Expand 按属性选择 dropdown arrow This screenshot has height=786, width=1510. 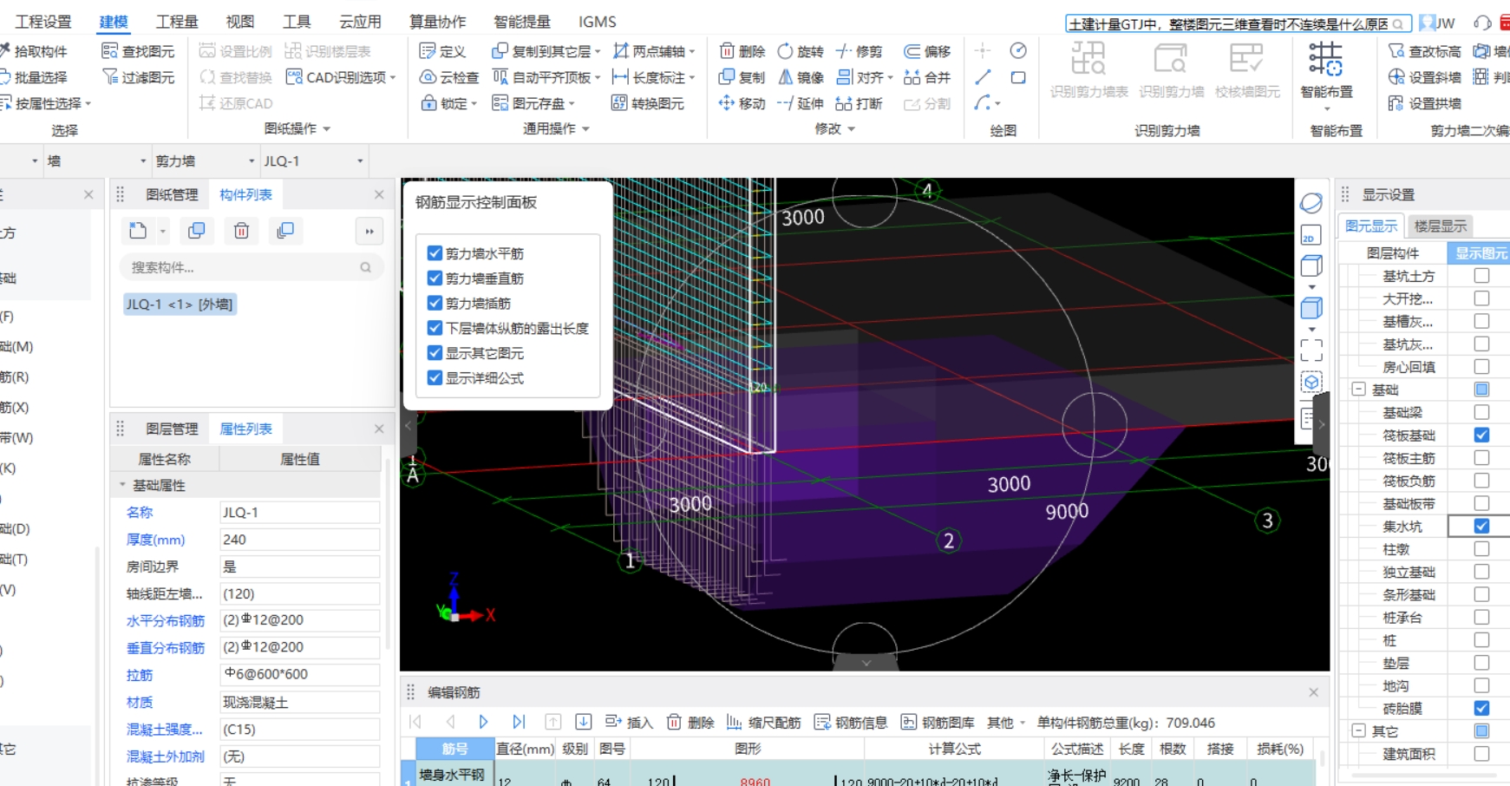[88, 104]
